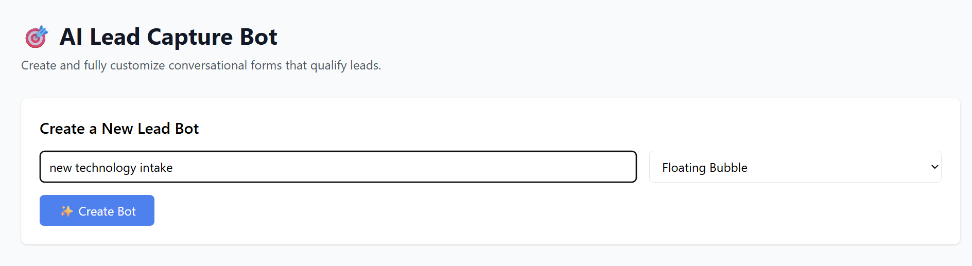Click the subtitle about conversational forms
The width and height of the screenshot is (972, 266).
coord(201,65)
